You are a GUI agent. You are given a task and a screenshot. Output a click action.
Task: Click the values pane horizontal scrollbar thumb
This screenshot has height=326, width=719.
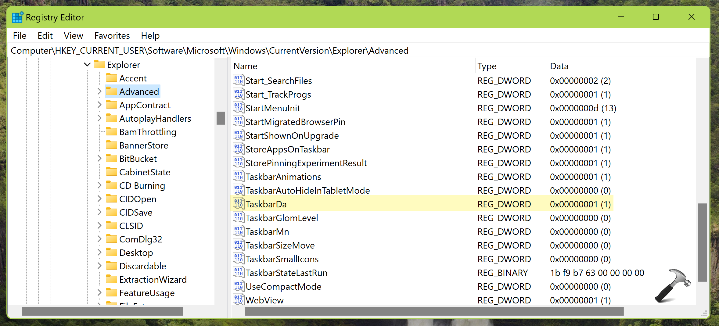tap(434, 311)
